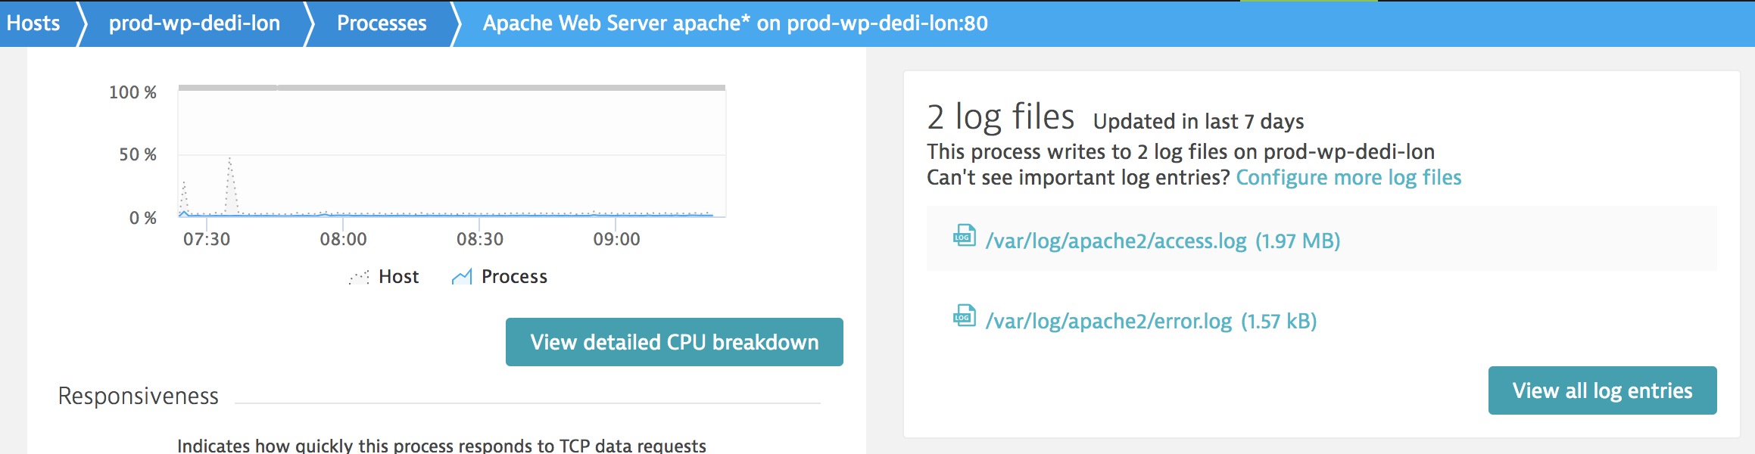This screenshot has height=454, width=1755.
Task: Open prod-wp-dedi-lon breadcrumb
Action: pyautogui.click(x=195, y=23)
